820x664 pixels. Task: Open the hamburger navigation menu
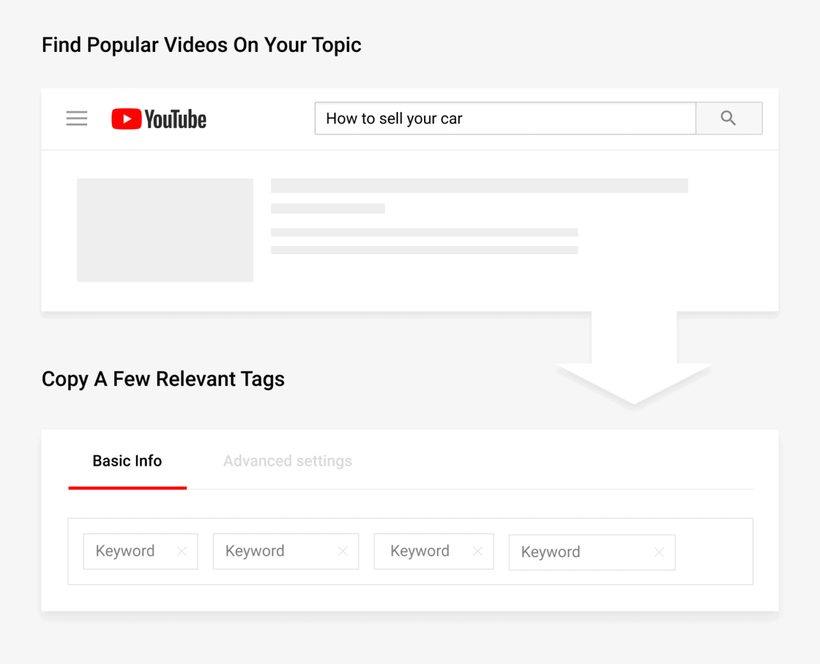(x=76, y=118)
